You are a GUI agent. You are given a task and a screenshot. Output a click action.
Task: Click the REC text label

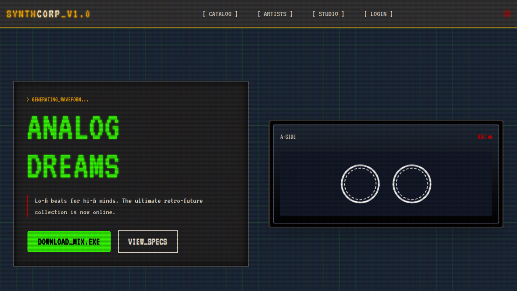tap(481, 137)
